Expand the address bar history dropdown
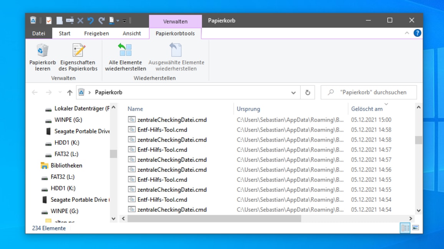This screenshot has width=444, height=249. click(293, 92)
